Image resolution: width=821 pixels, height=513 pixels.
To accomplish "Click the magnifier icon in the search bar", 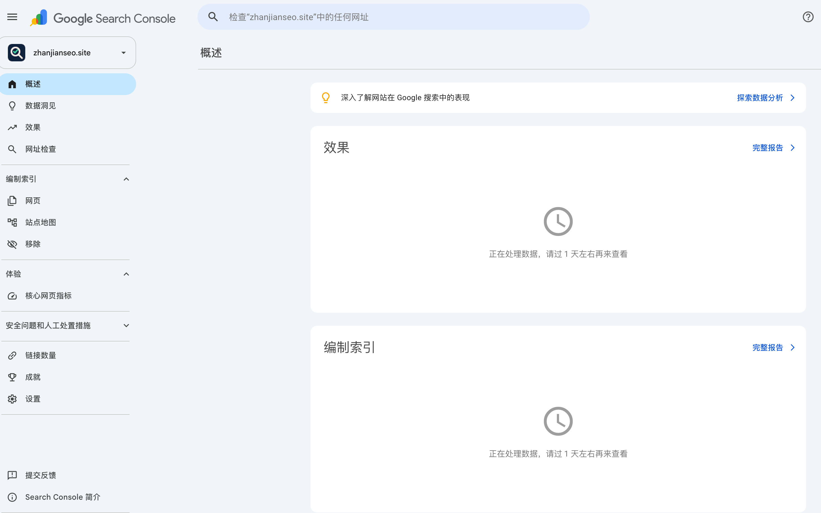I will tap(213, 17).
